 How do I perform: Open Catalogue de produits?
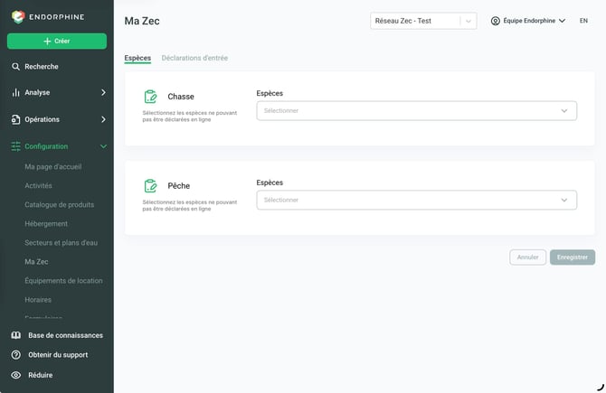[x=59, y=204]
